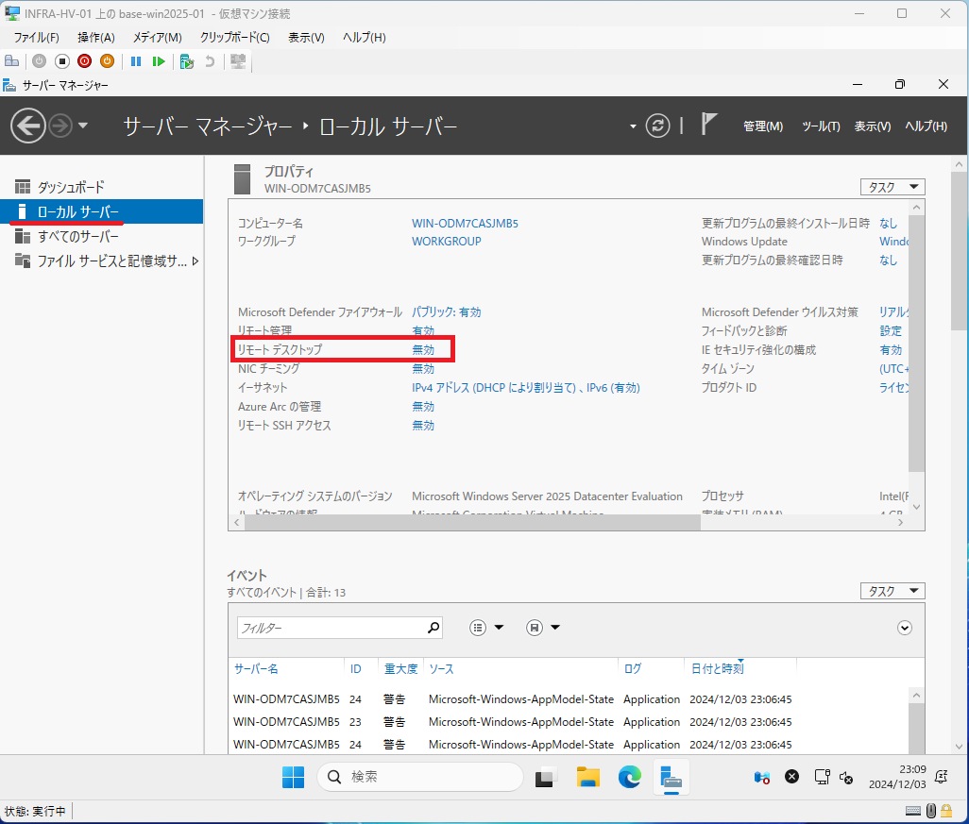Click the Revert toolbar icon
The height and width of the screenshot is (824, 969).
[210, 61]
